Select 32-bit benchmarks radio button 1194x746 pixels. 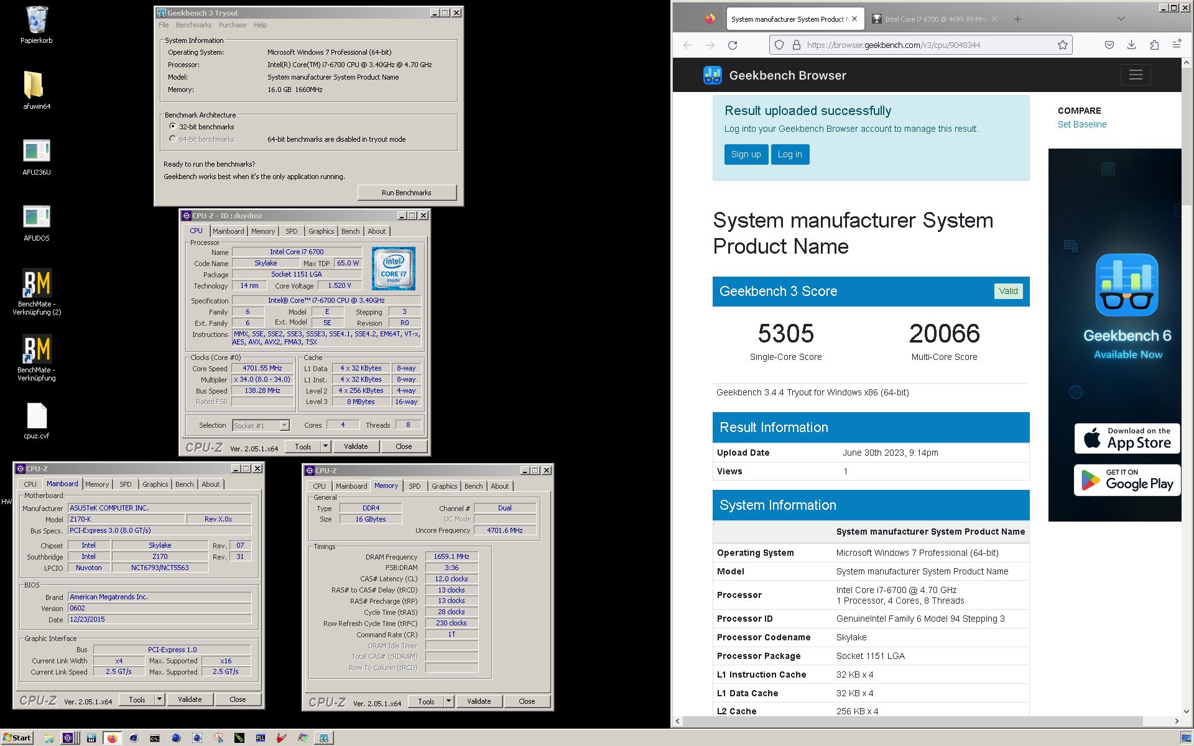pos(173,126)
